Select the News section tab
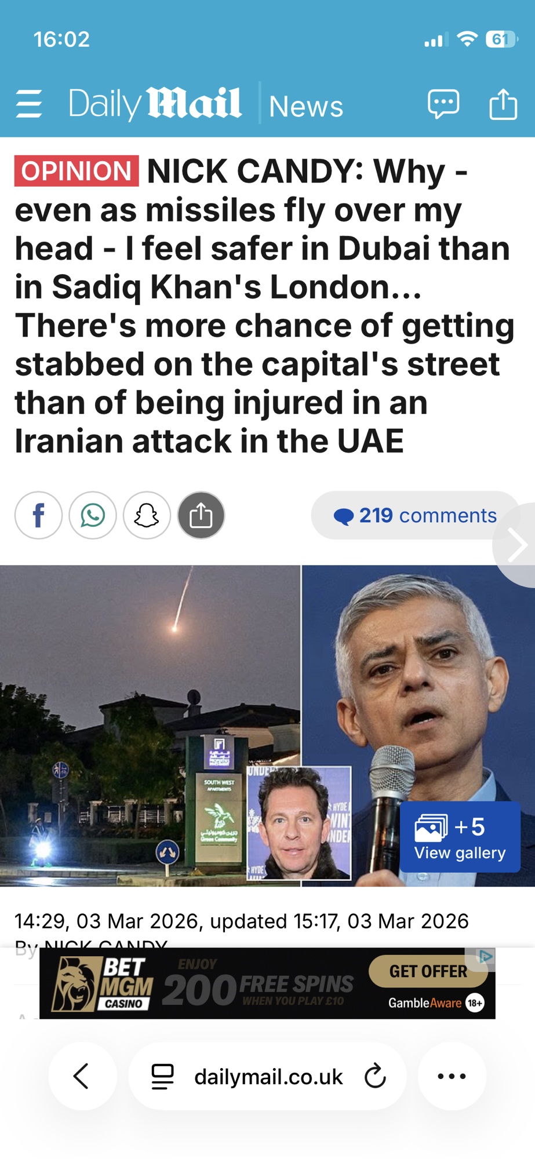 306,106
